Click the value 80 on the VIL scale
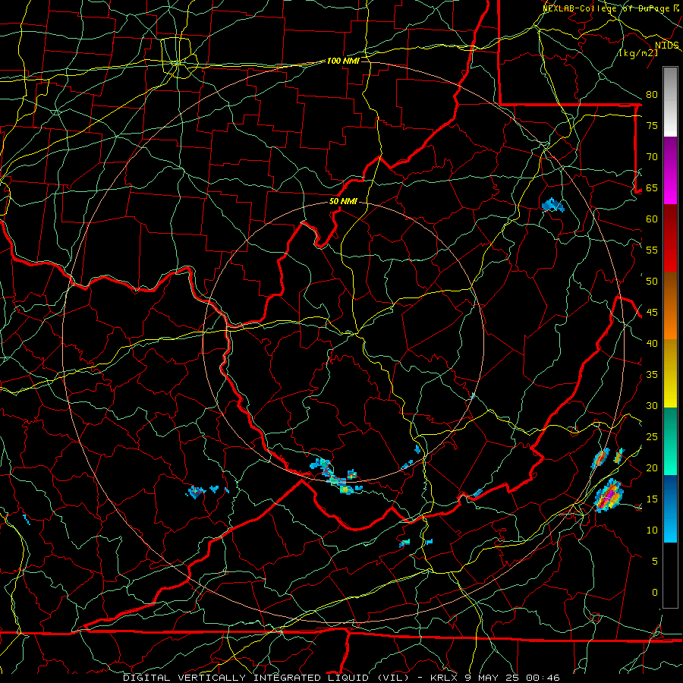The height and width of the screenshot is (683, 683). (x=652, y=95)
